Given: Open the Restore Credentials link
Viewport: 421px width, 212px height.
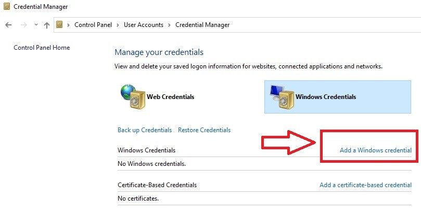Looking at the screenshot, I should point(204,130).
